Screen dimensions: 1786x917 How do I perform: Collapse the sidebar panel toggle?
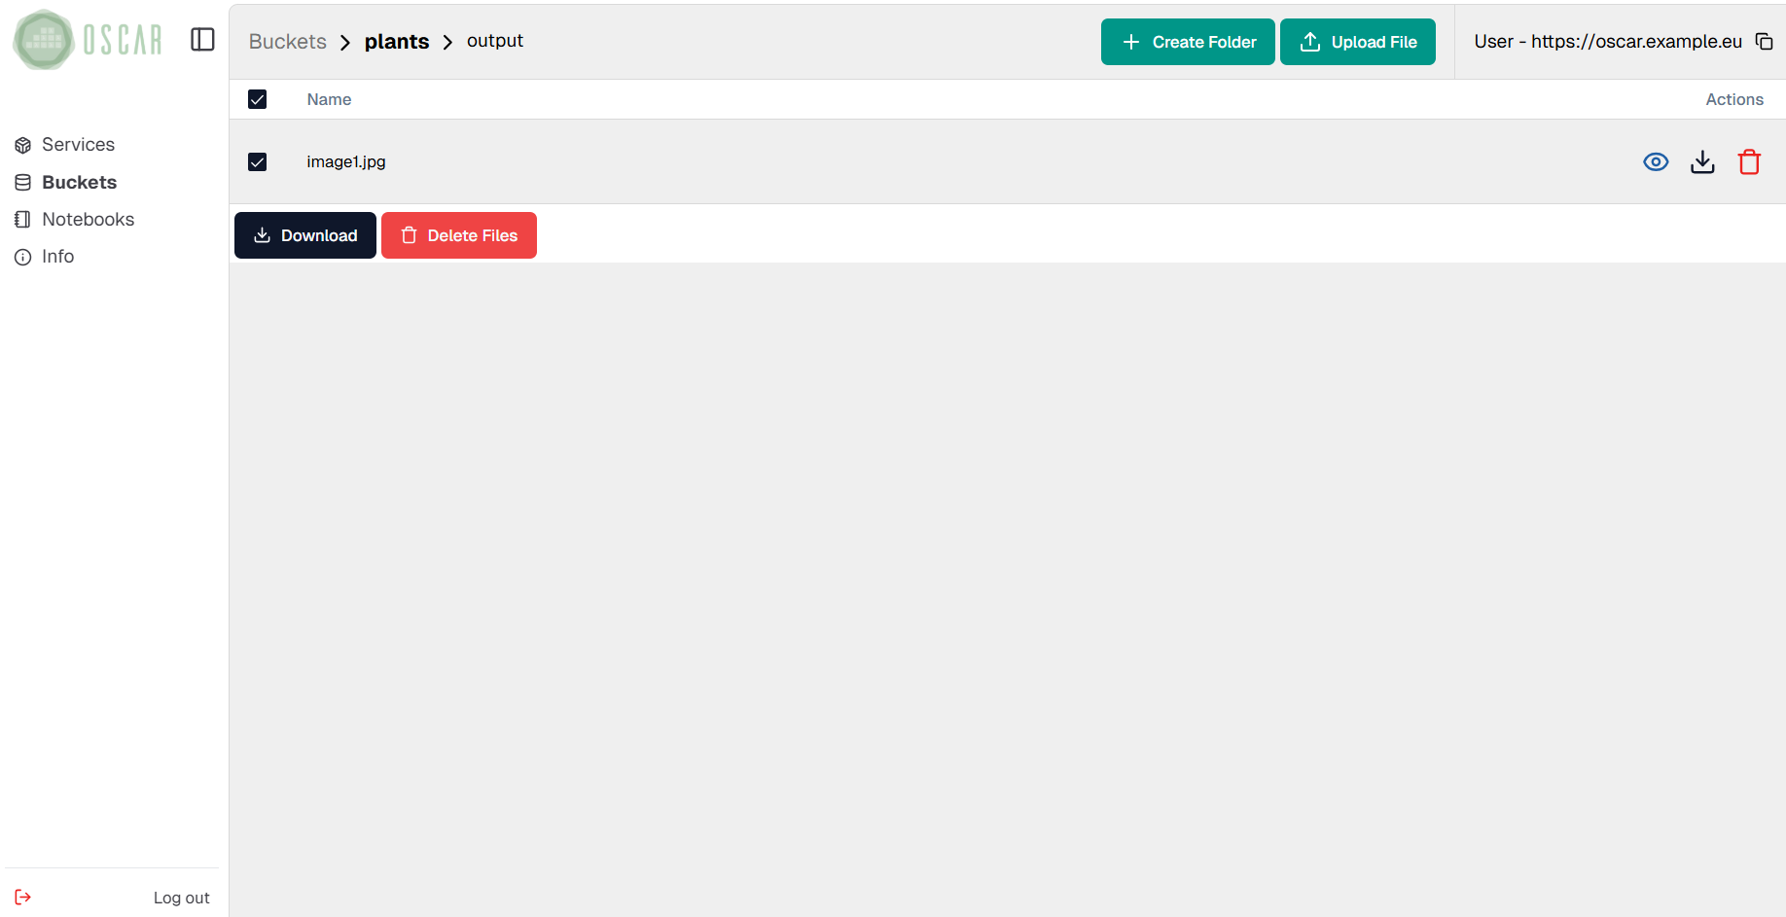coord(202,40)
